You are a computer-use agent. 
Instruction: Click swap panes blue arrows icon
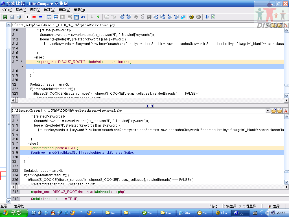(83, 17)
